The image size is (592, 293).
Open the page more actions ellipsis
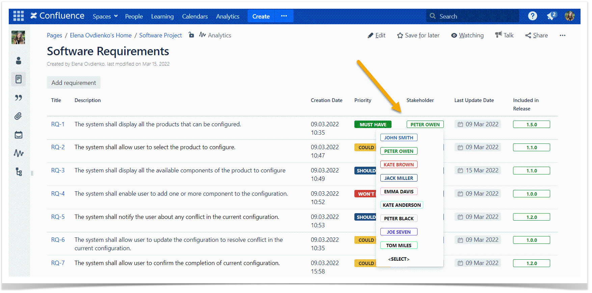click(562, 35)
